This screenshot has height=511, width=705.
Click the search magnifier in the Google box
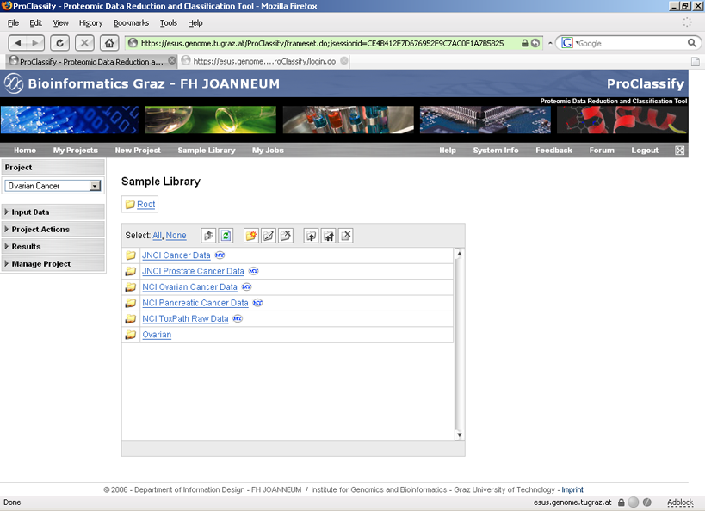[x=692, y=43]
